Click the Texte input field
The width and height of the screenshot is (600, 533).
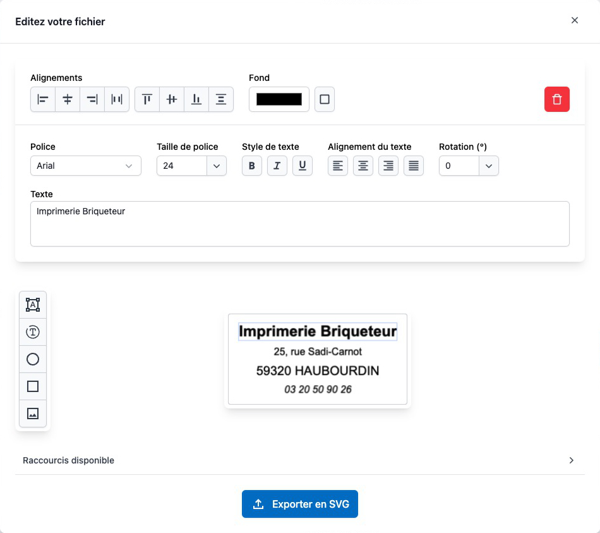coord(299,224)
